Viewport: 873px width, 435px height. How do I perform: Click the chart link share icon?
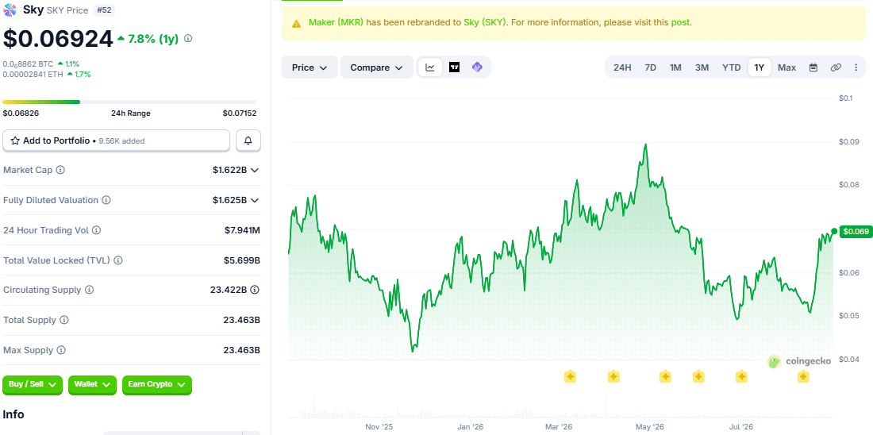point(836,67)
